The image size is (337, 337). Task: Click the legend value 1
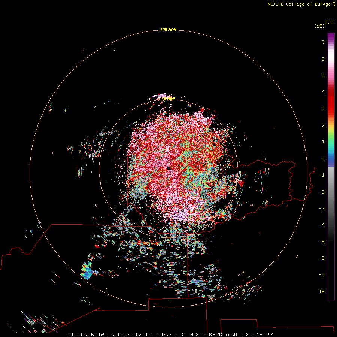(323, 142)
